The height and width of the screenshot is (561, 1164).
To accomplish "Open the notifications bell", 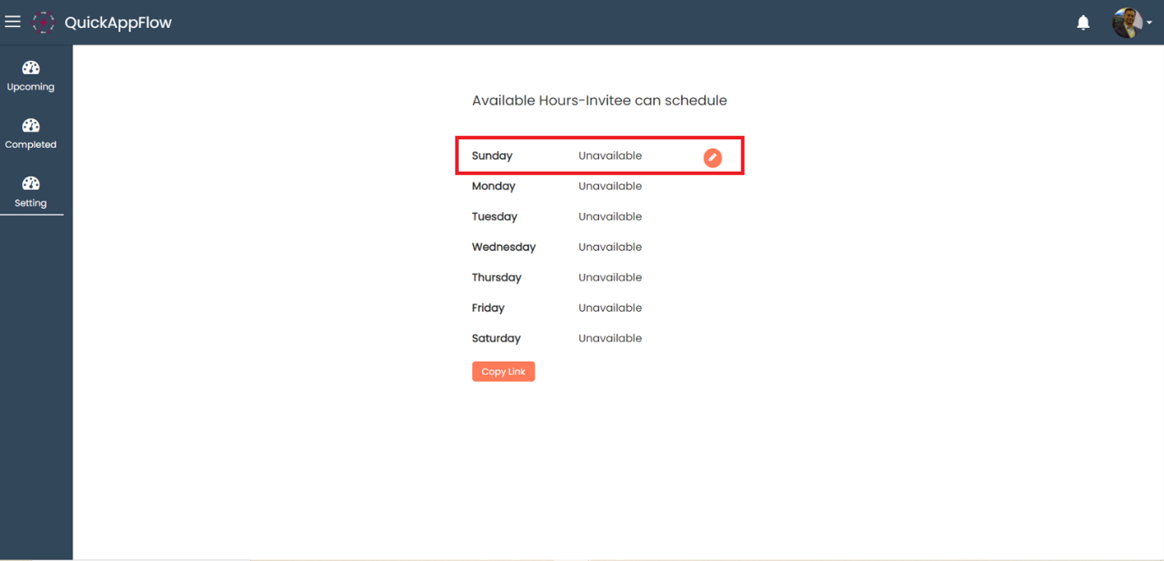I will (x=1083, y=23).
